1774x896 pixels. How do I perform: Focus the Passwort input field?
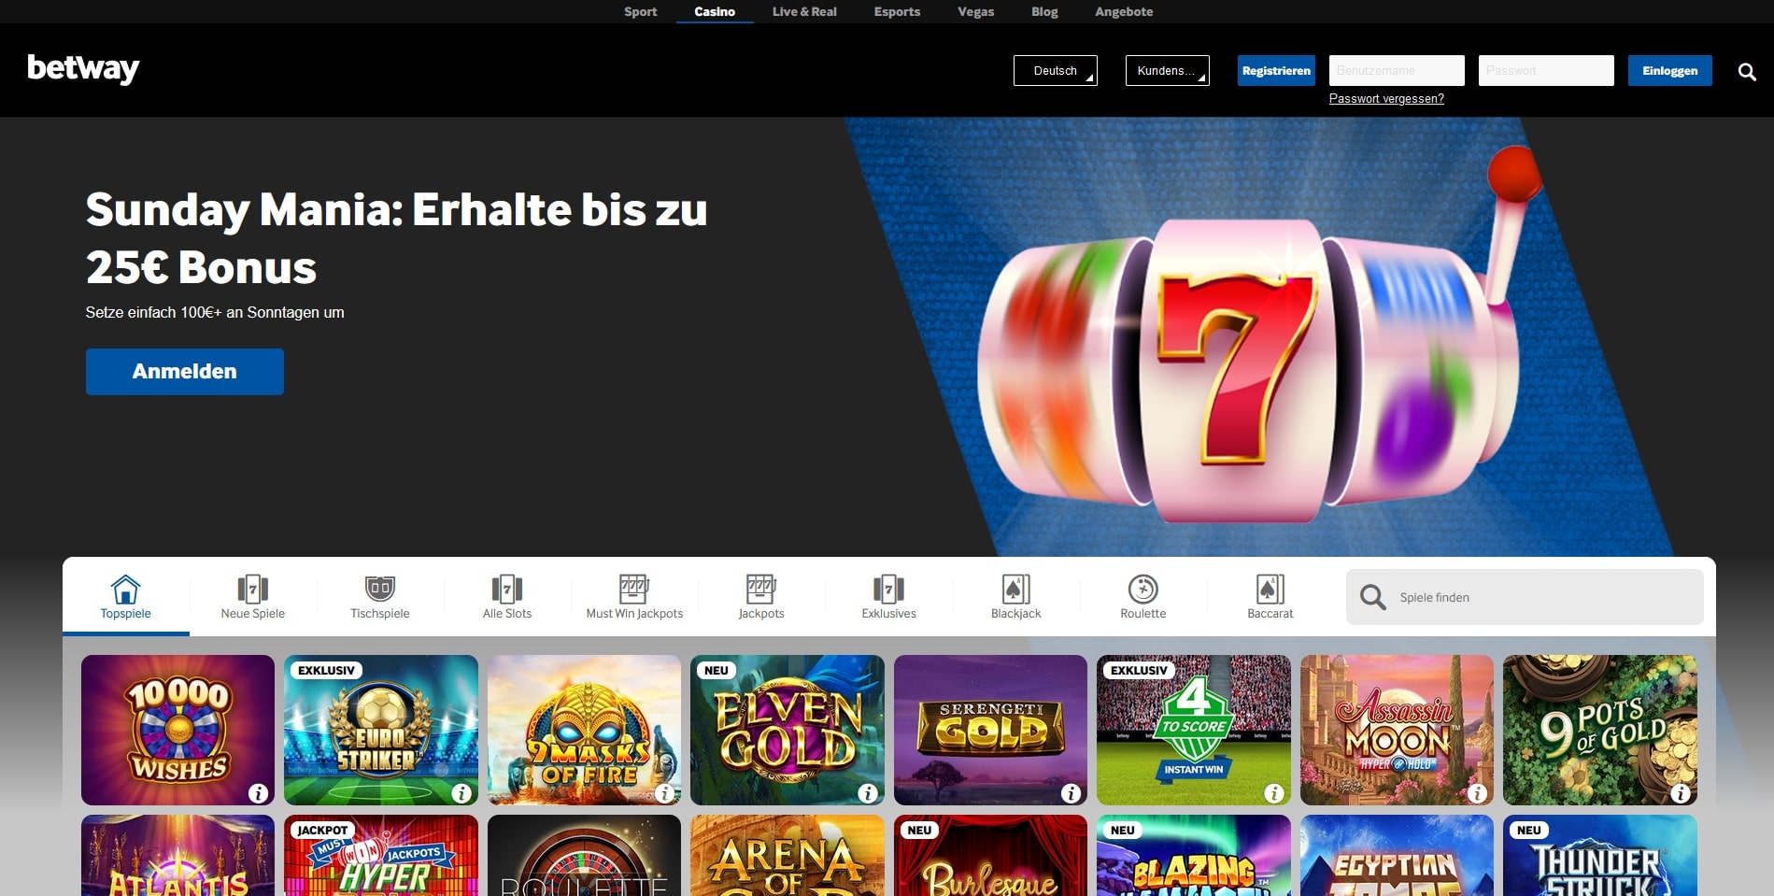coord(1546,71)
